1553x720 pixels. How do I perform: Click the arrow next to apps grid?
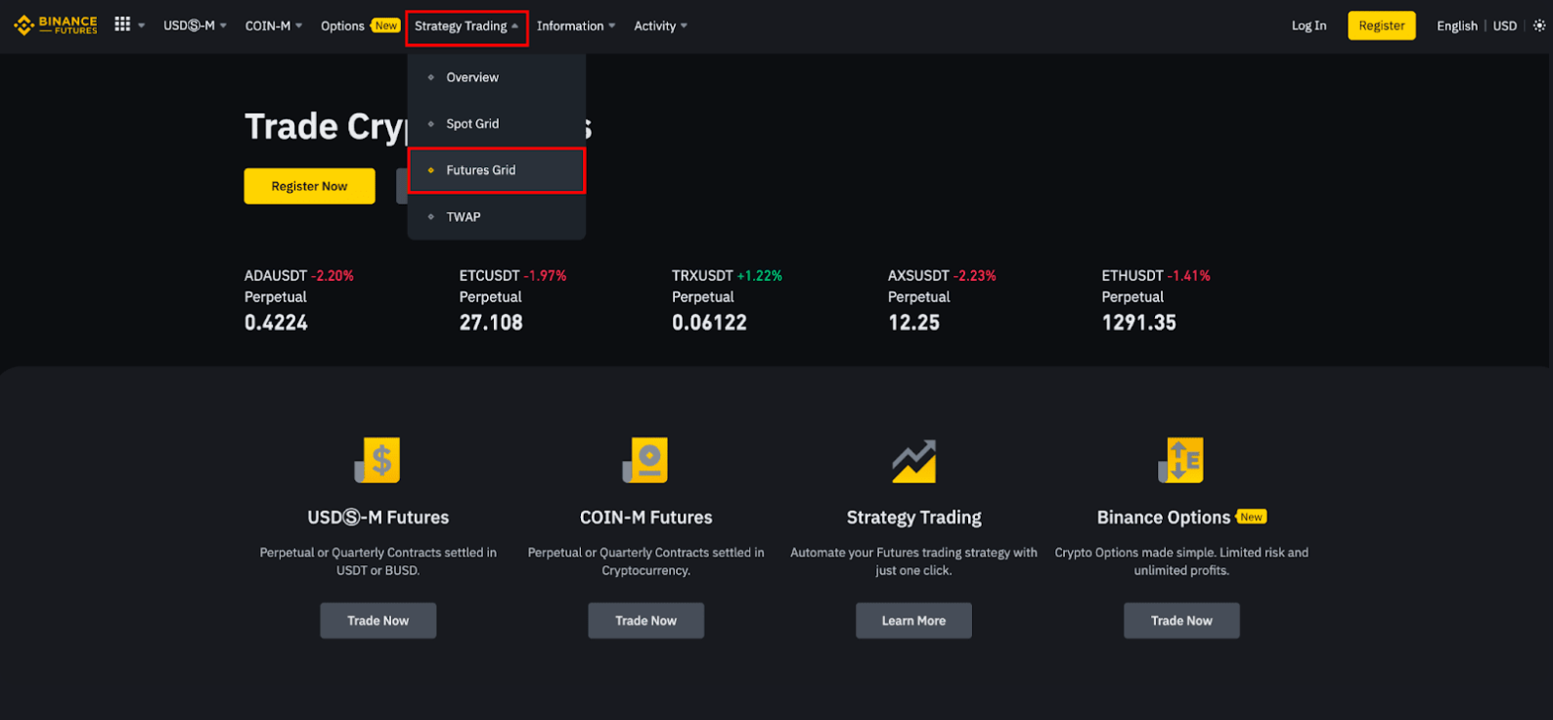click(141, 25)
